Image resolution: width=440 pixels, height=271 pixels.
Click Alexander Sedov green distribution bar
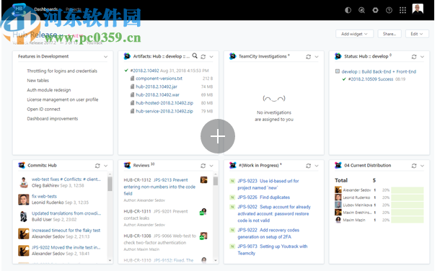coord(407,190)
